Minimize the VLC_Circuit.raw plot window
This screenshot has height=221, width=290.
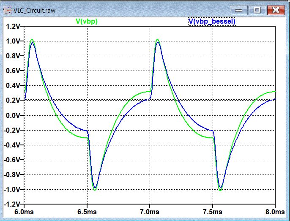point(238,10)
